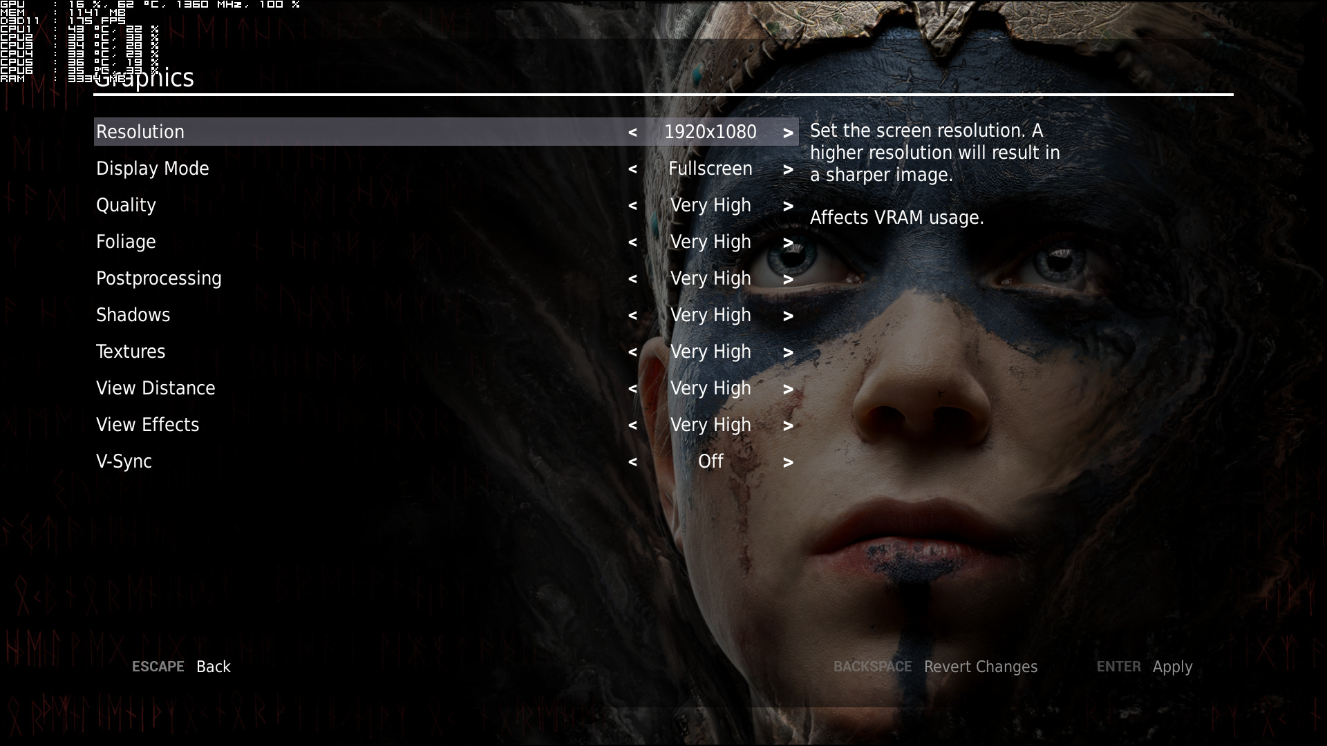The height and width of the screenshot is (746, 1327).
Task: Toggle V-Sync using its left arrow
Action: click(x=632, y=462)
